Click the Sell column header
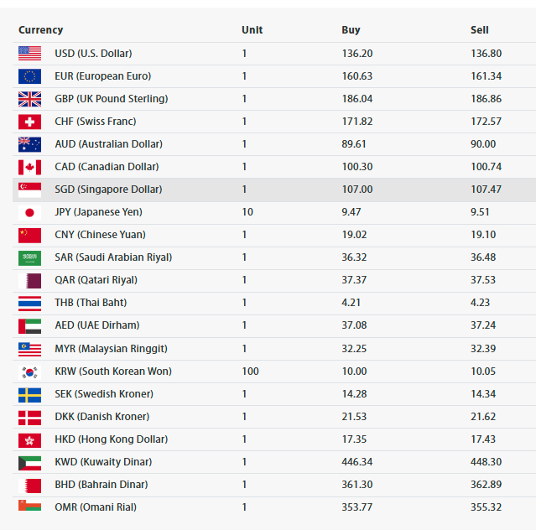The image size is (536, 530). pos(479,30)
